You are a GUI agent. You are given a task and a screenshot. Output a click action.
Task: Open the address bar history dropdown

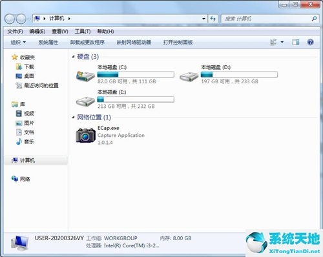pyautogui.click(x=203, y=19)
